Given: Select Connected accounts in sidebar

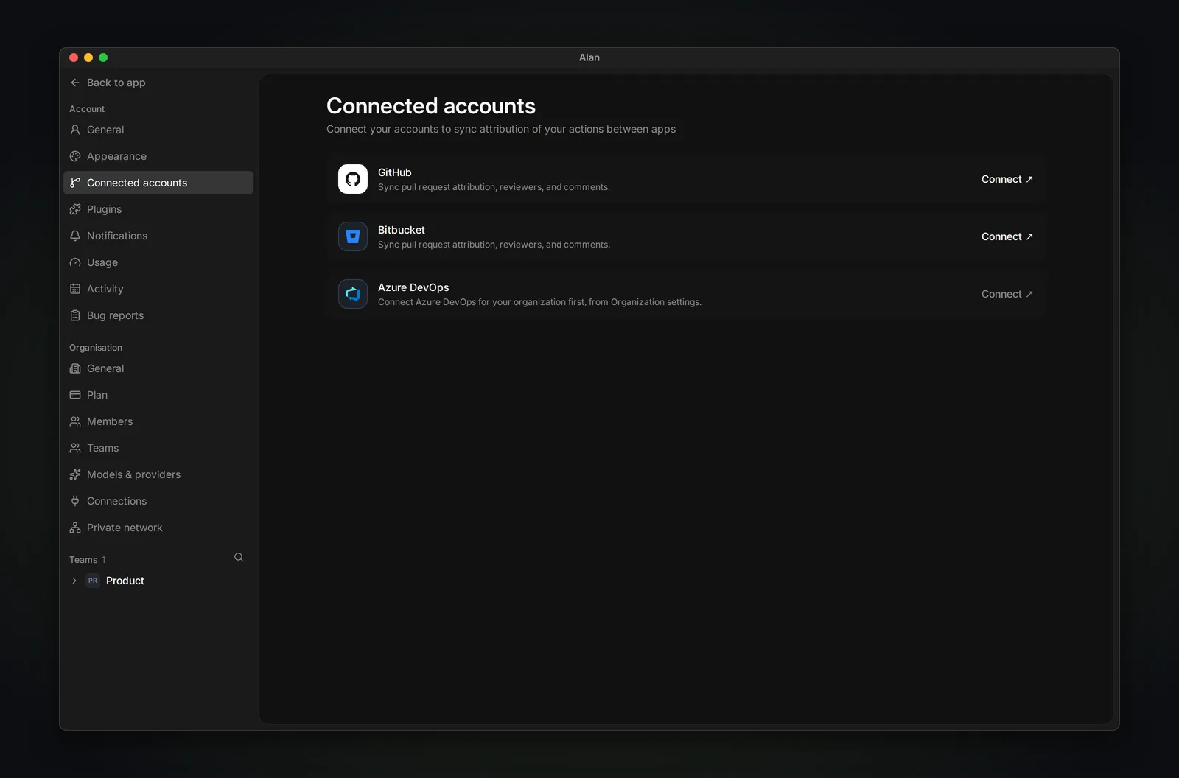Looking at the screenshot, I should pyautogui.click(x=158, y=183).
